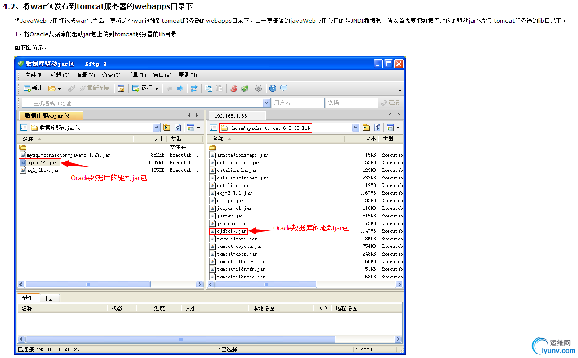Viewport: 578px width, 358px height.
Task: Expand the host address dropdown arrow
Action: 267,103
